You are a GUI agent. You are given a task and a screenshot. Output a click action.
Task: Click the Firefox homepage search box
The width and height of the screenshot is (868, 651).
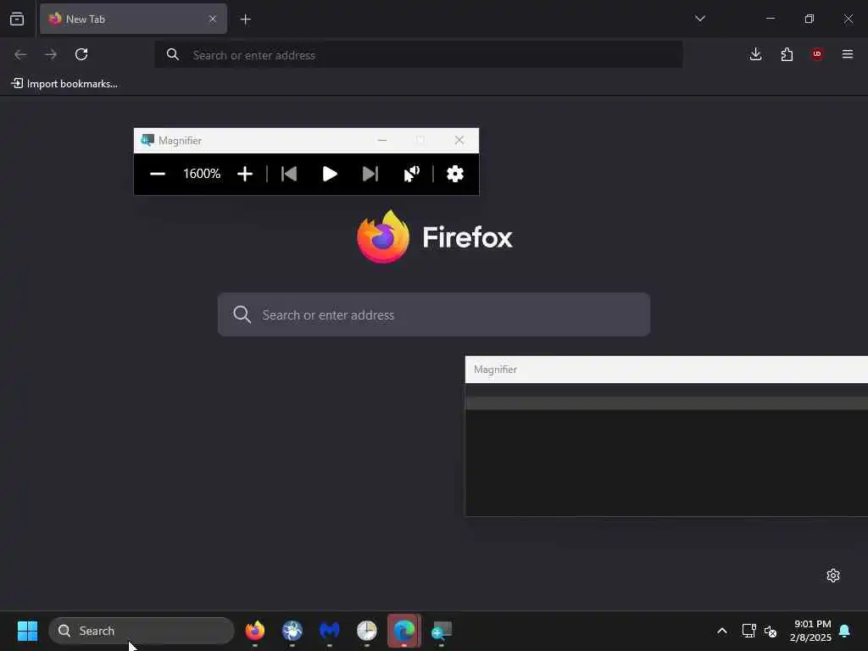pyautogui.click(x=433, y=314)
